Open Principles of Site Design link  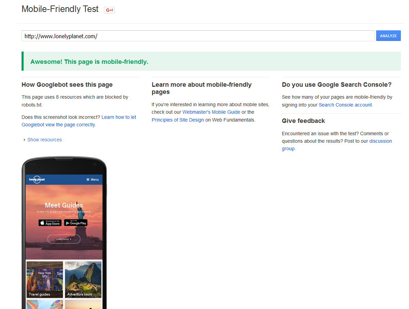pyautogui.click(x=178, y=120)
